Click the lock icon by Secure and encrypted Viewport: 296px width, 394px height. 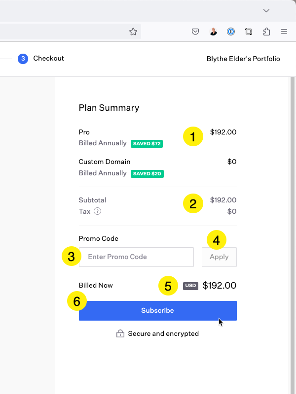pyautogui.click(x=120, y=333)
